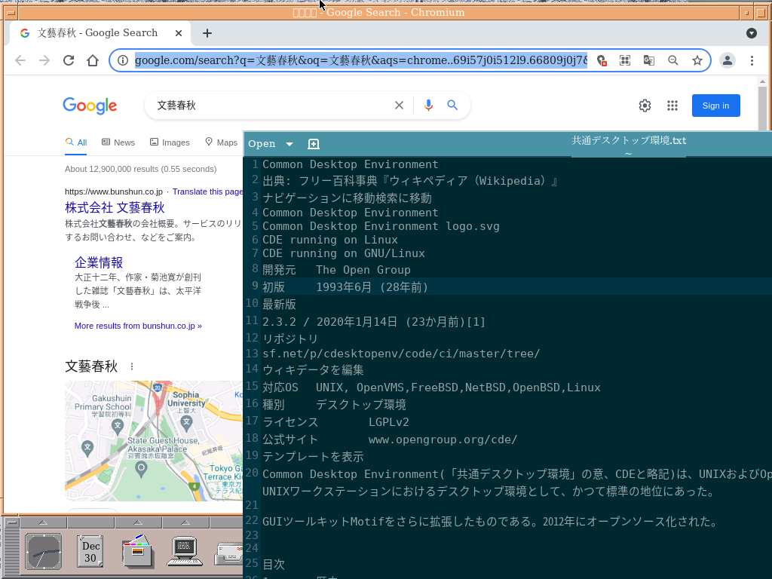The image size is (772, 579).
Task: Click line 8 The Open Group text
Action: coord(363,270)
